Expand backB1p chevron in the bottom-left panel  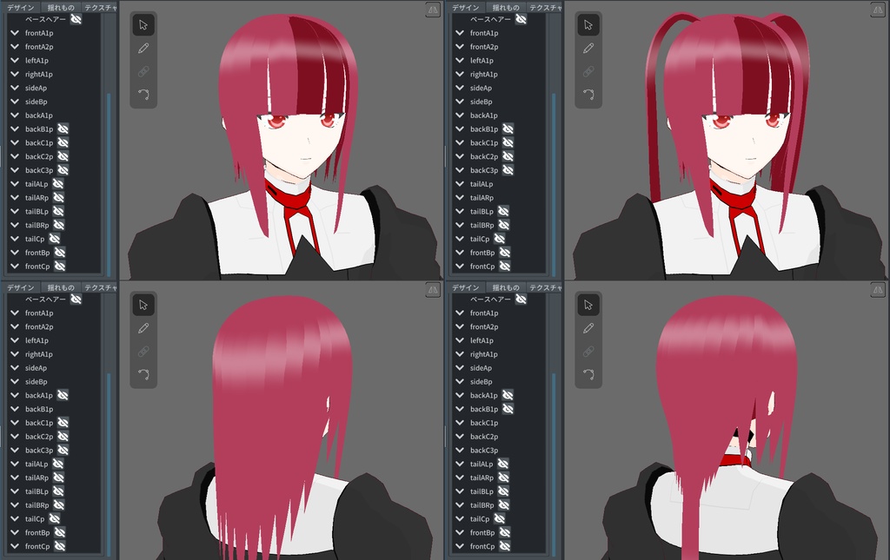tap(15, 409)
